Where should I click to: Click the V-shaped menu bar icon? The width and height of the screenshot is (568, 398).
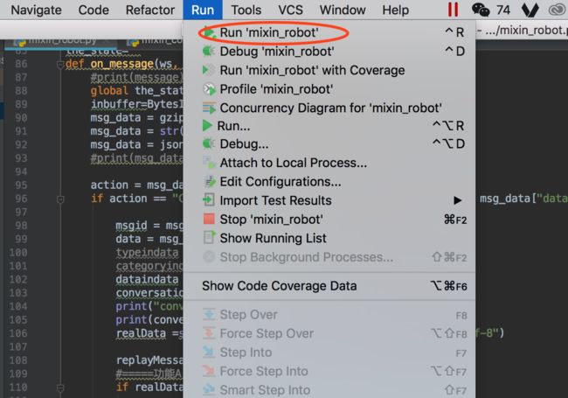[530, 10]
